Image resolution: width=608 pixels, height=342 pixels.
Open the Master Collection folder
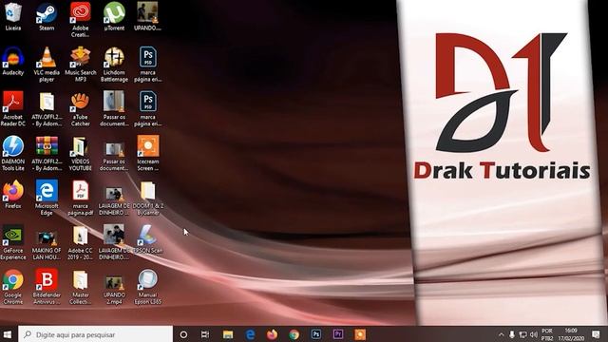click(x=80, y=287)
